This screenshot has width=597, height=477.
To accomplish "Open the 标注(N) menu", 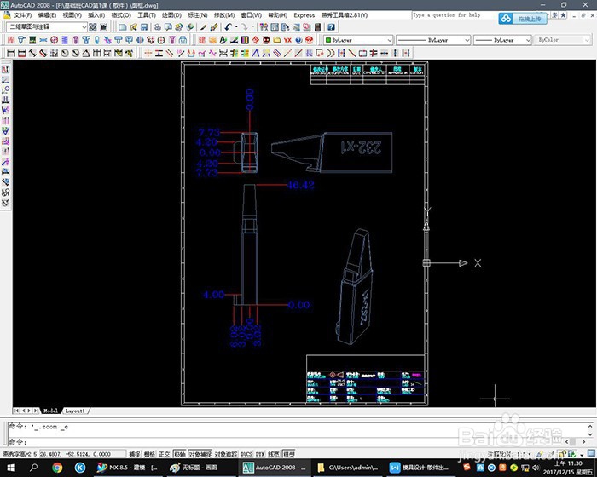I will pos(198,15).
